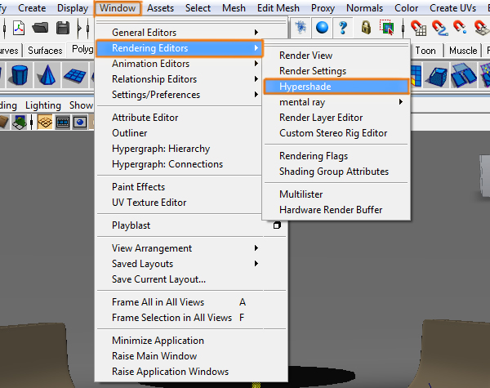The width and height of the screenshot is (490, 388).
Task: Toggle the film gate icon
Action: coord(63,123)
